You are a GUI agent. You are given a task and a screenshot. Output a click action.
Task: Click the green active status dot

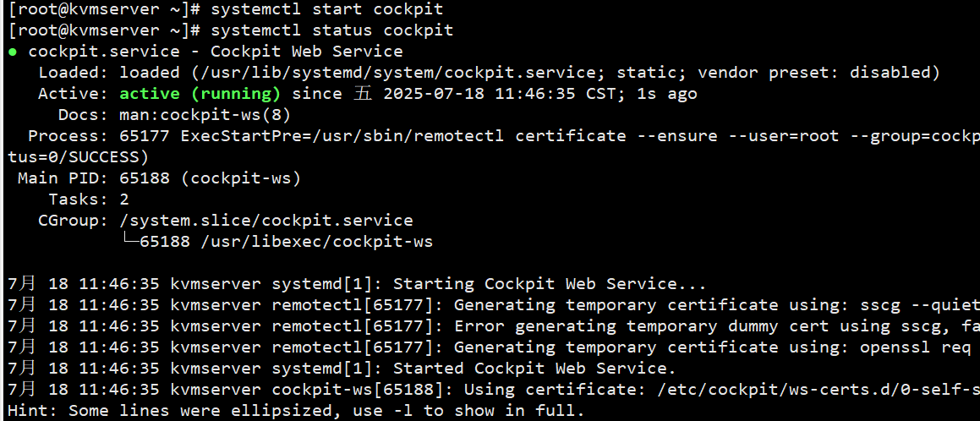(x=13, y=52)
